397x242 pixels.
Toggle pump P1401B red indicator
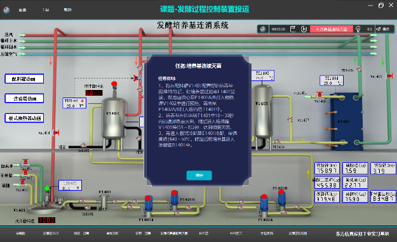[x=174, y=193]
